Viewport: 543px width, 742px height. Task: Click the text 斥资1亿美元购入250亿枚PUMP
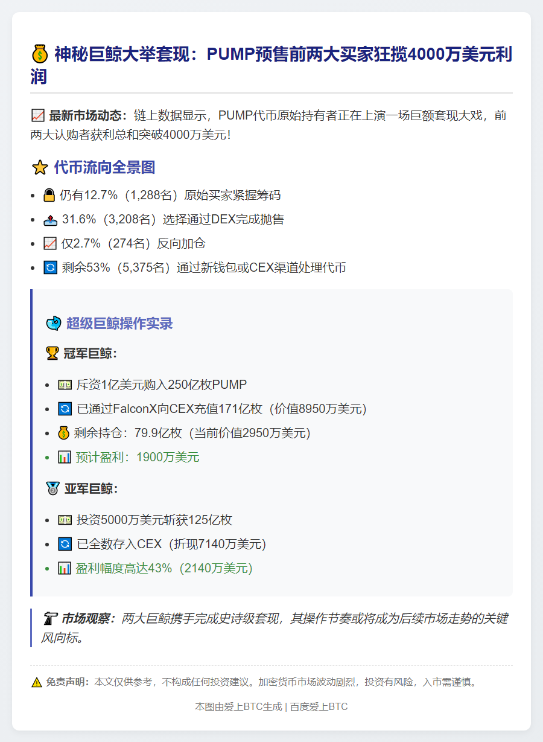[x=162, y=385]
